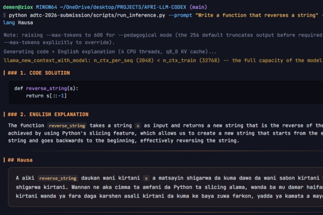The width and height of the screenshot is (323, 215).
Task: Click the script path 'adtc-2026-submission/scripts/run_inference.py'
Action: tap(97, 15)
